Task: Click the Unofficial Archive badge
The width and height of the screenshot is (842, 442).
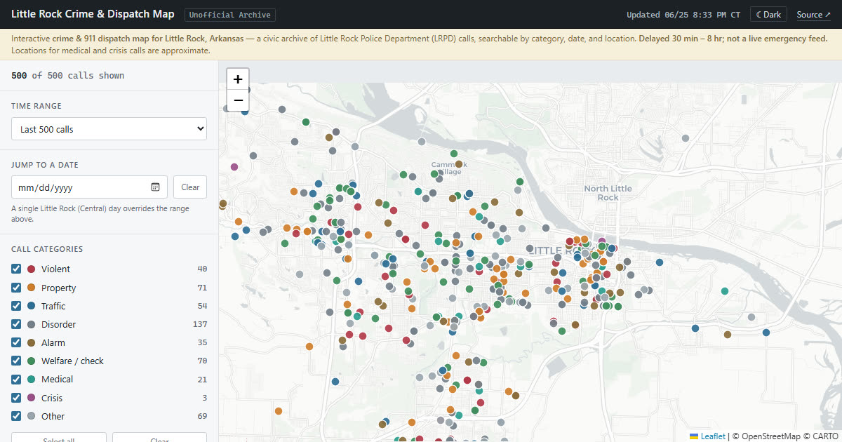Action: (x=230, y=15)
